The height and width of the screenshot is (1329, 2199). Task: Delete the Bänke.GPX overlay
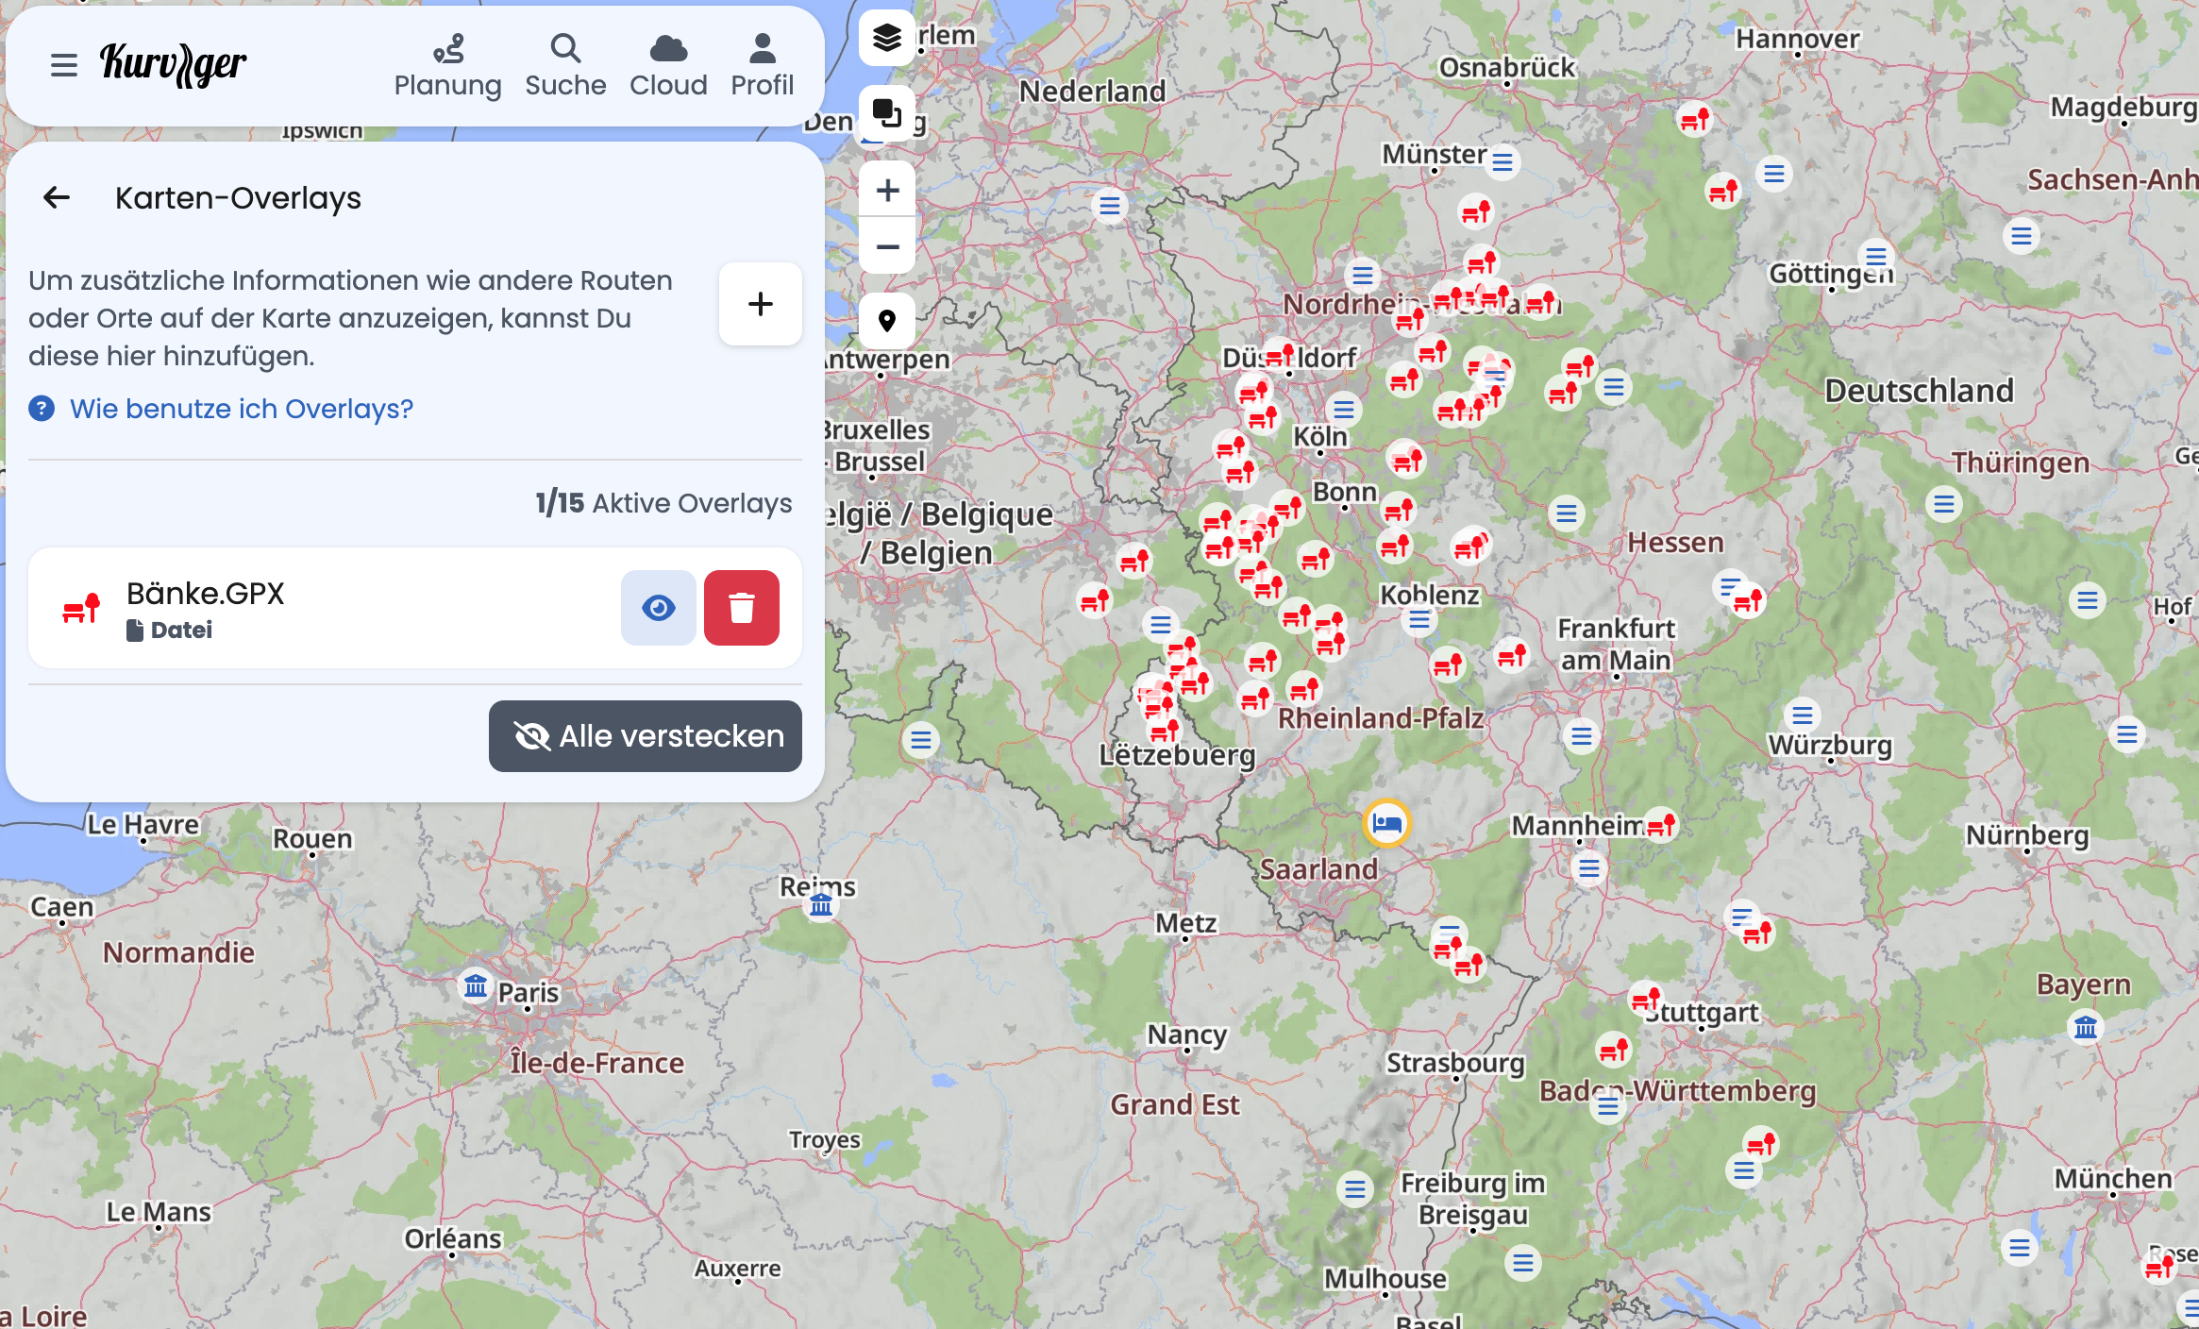pyautogui.click(x=741, y=608)
